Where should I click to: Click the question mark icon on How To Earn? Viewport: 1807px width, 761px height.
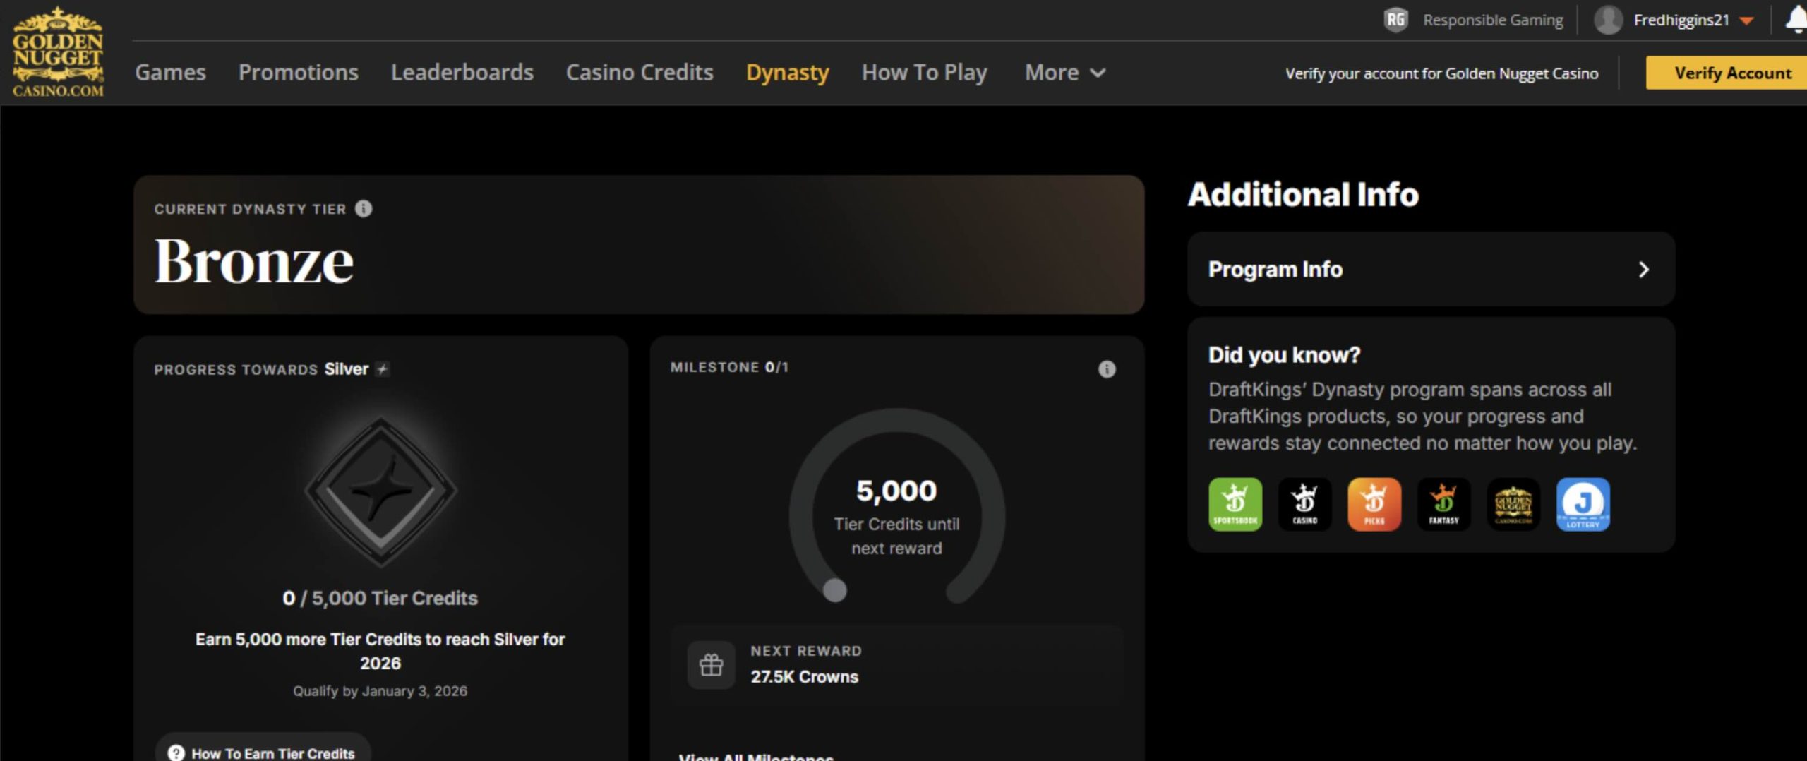tap(176, 753)
